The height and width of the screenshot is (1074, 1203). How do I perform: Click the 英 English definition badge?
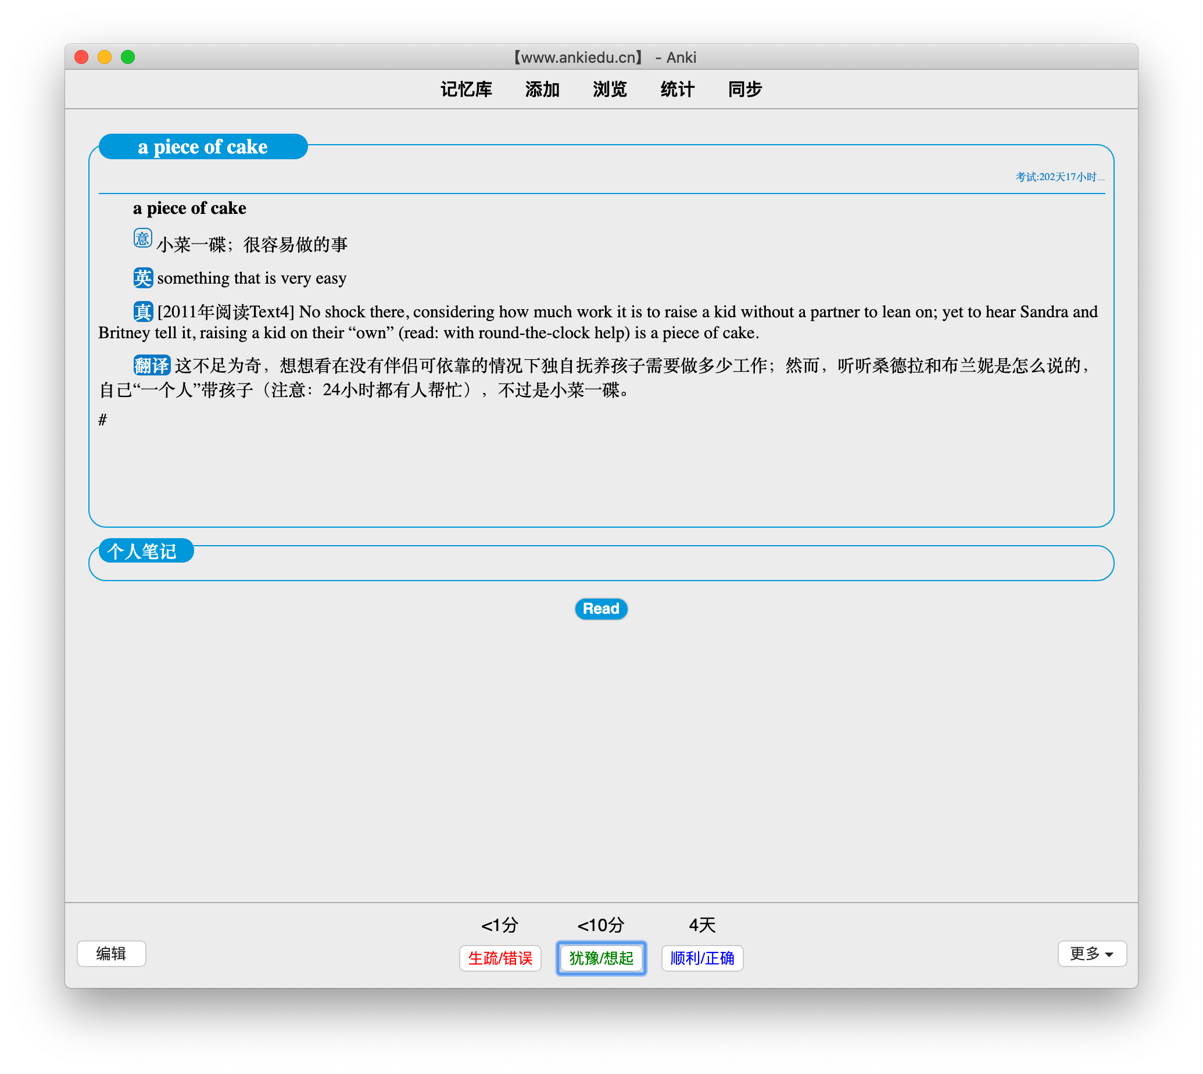(x=143, y=277)
